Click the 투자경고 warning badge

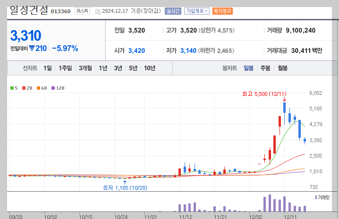pyautogui.click(x=222, y=11)
